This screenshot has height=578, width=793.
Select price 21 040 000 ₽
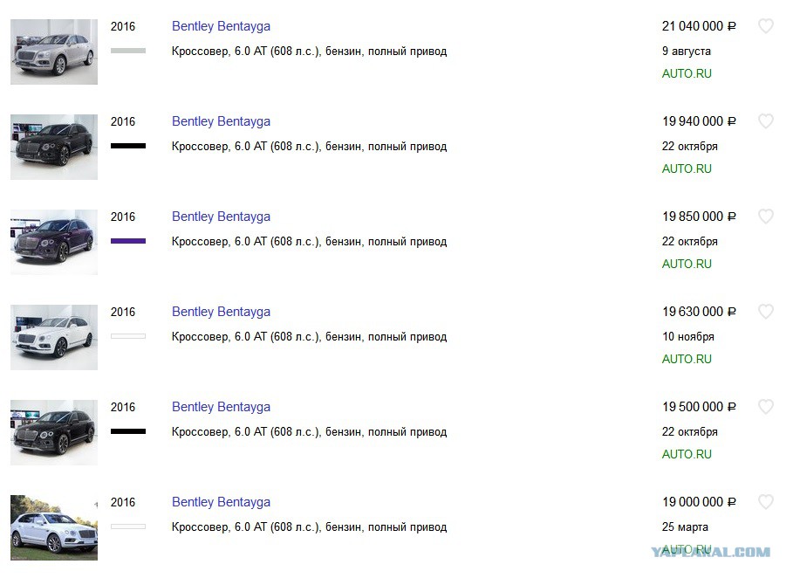click(x=699, y=26)
